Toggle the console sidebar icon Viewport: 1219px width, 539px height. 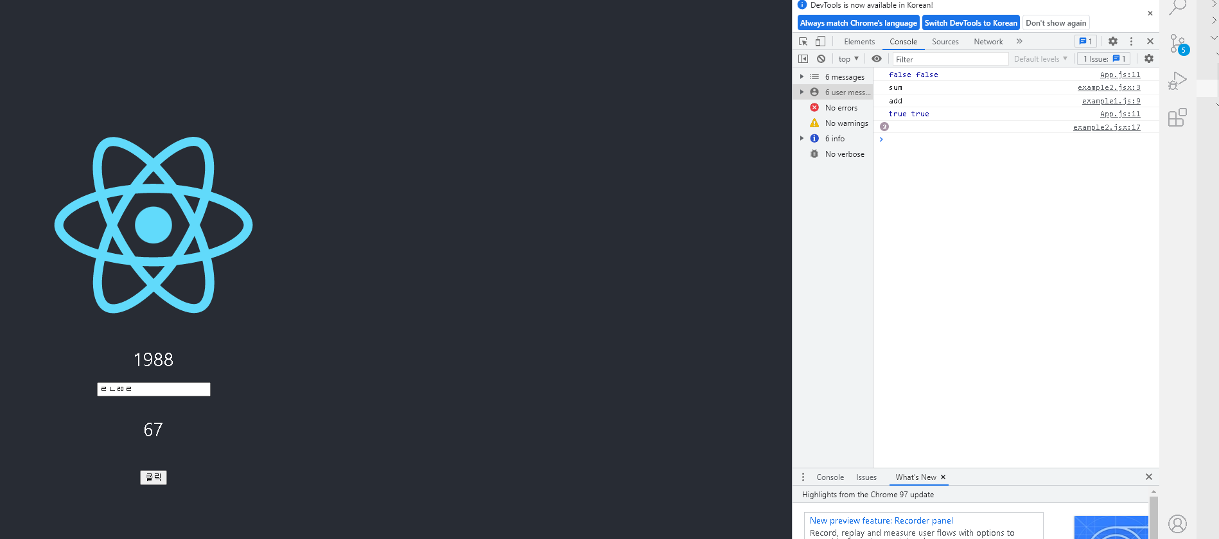point(803,58)
